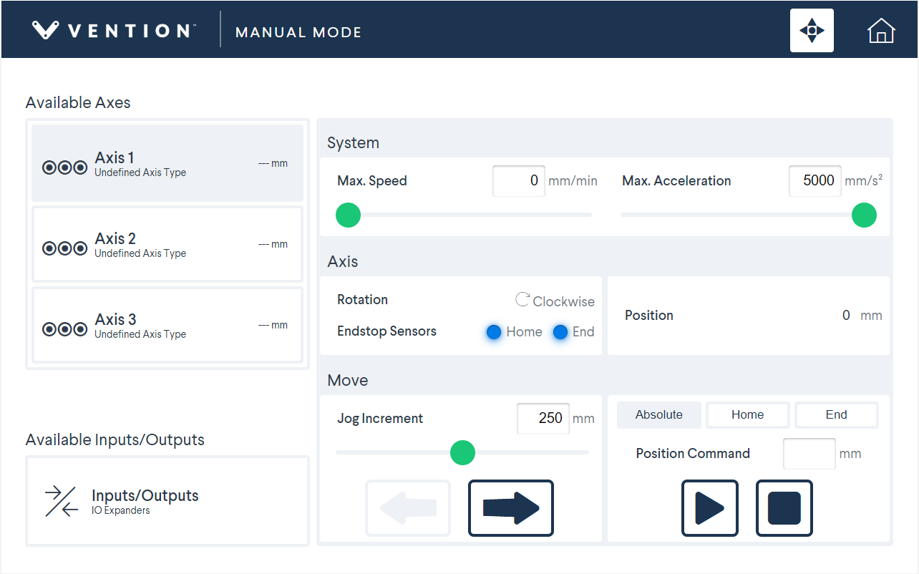Click the 'Undefined Axis Type' text under Axis 2
Viewport: 919px width, 574px height.
(140, 253)
